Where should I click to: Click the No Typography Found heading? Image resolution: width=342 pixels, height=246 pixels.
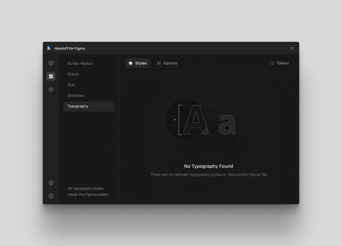209,166
